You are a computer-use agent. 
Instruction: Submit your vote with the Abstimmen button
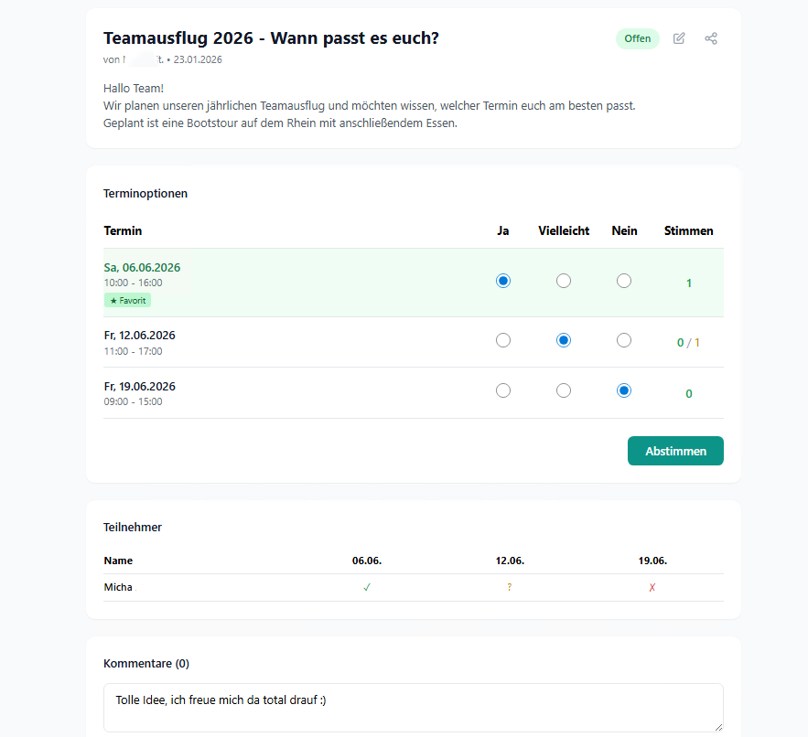[675, 451]
